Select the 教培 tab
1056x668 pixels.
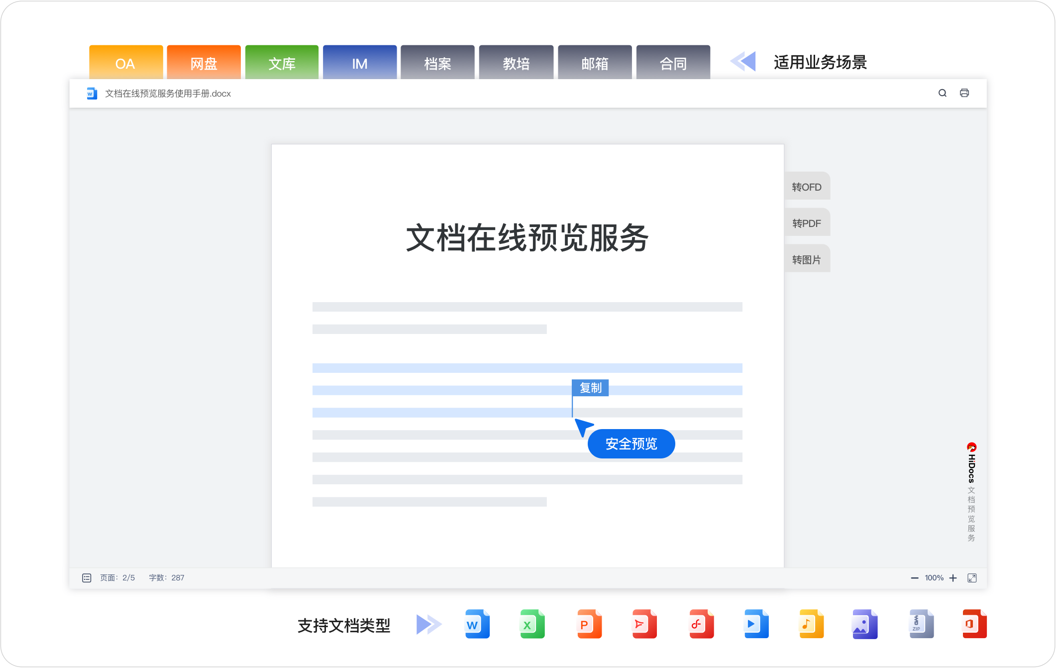pyautogui.click(x=516, y=63)
